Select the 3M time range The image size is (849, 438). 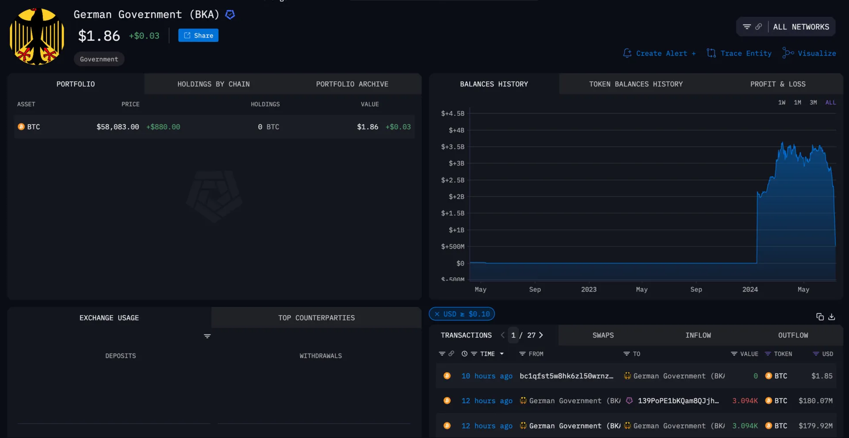pyautogui.click(x=813, y=103)
